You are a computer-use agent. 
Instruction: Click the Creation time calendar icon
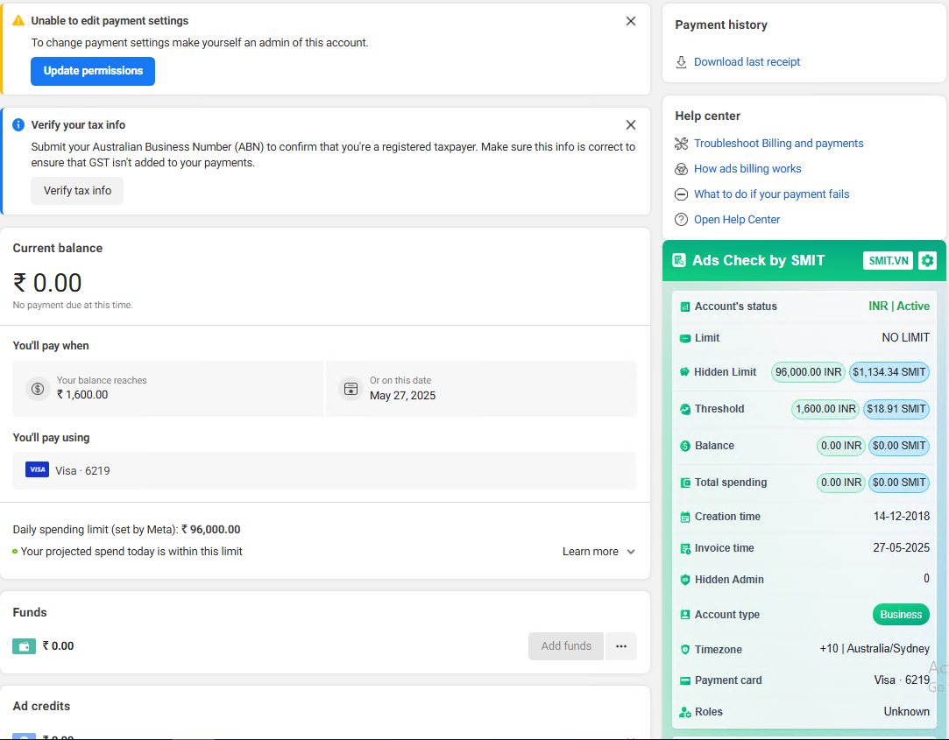(684, 517)
